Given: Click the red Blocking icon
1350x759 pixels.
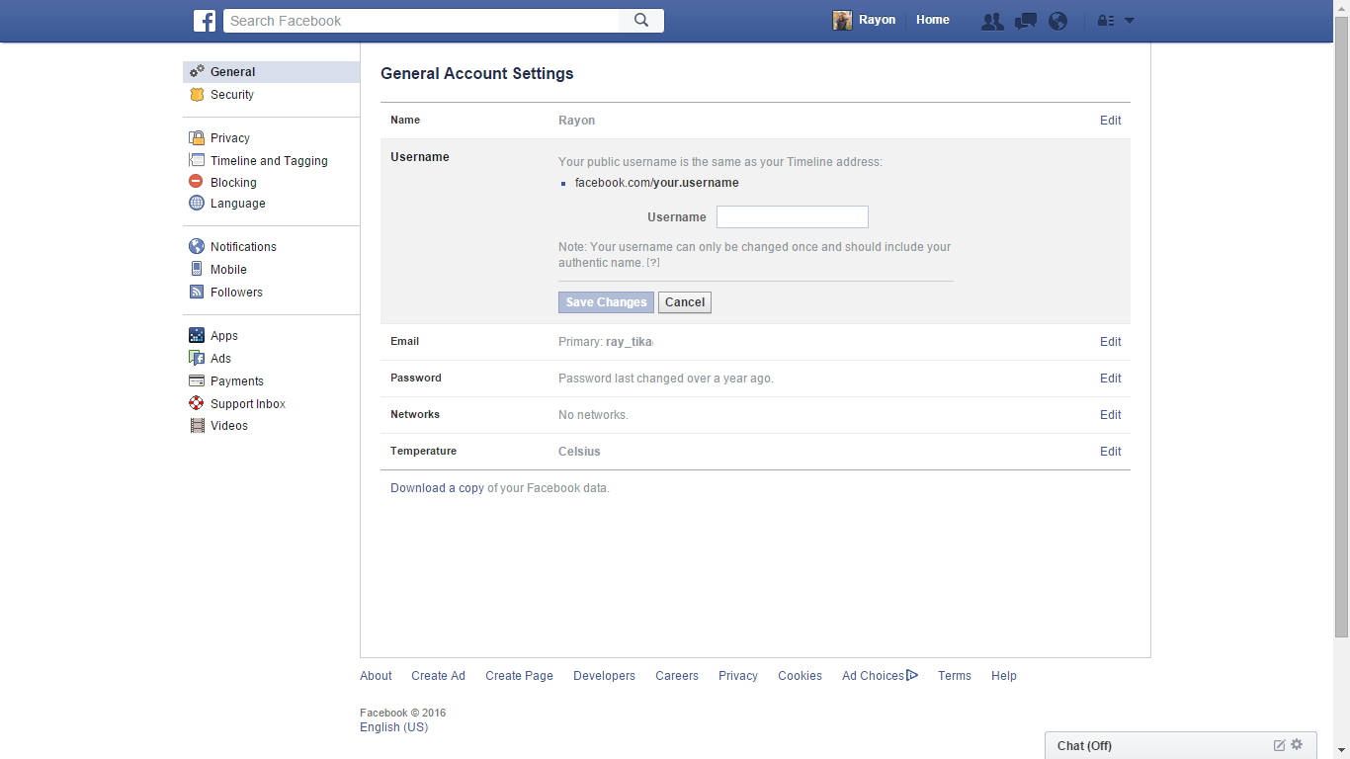Looking at the screenshot, I should tap(197, 182).
